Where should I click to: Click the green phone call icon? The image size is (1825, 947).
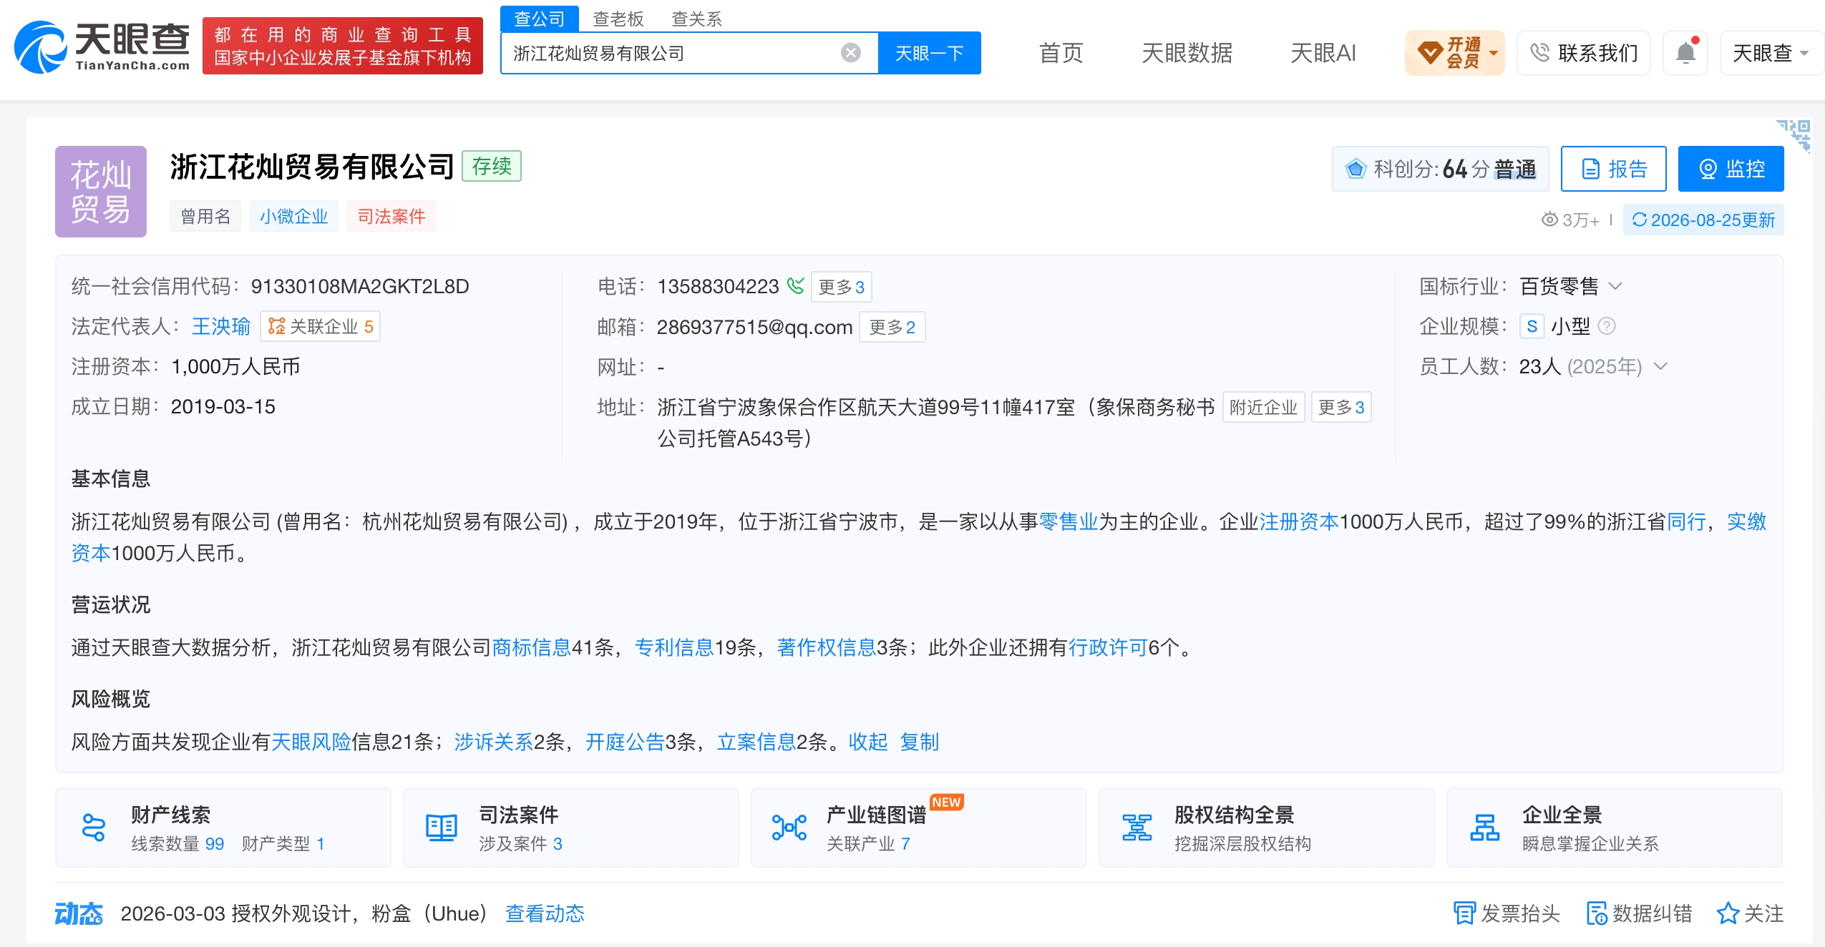(795, 285)
